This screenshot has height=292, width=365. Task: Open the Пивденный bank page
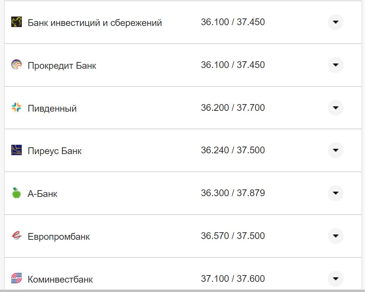[53, 108]
